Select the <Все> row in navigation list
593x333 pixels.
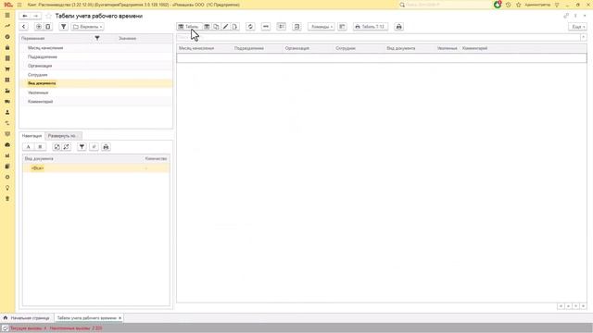(x=96, y=168)
